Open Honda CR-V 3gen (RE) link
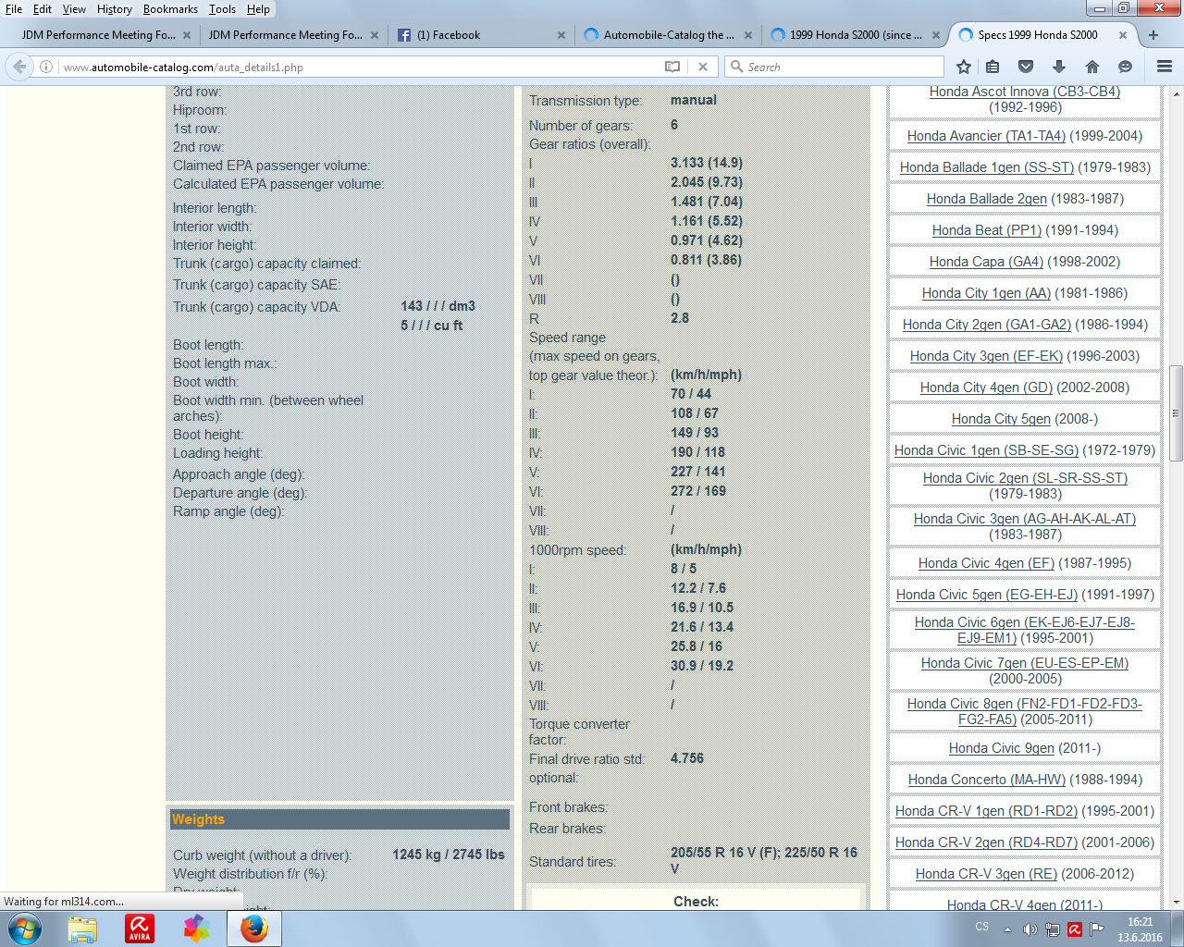This screenshot has height=947, width=1184. click(986, 874)
